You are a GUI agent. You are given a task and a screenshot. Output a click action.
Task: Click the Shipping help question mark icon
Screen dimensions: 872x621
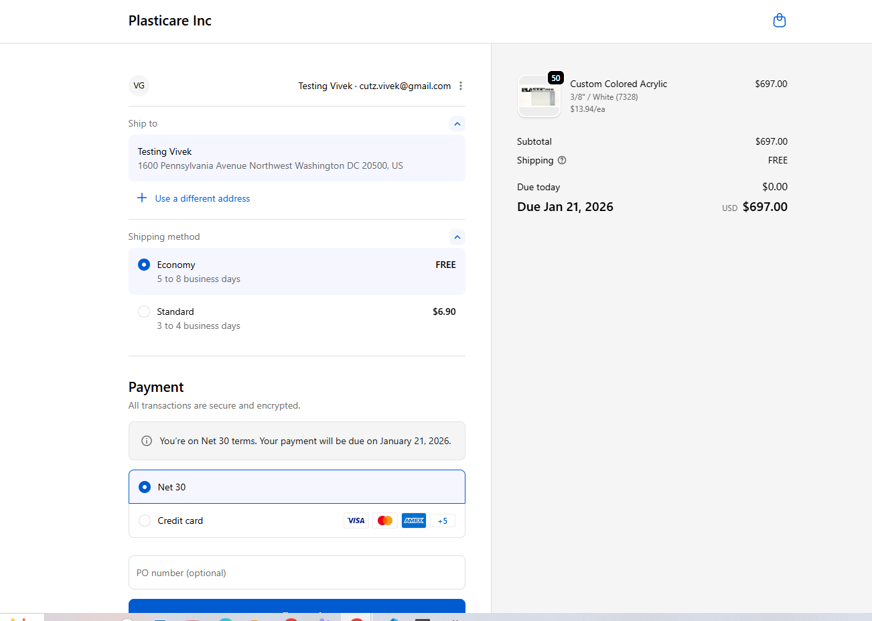point(562,160)
